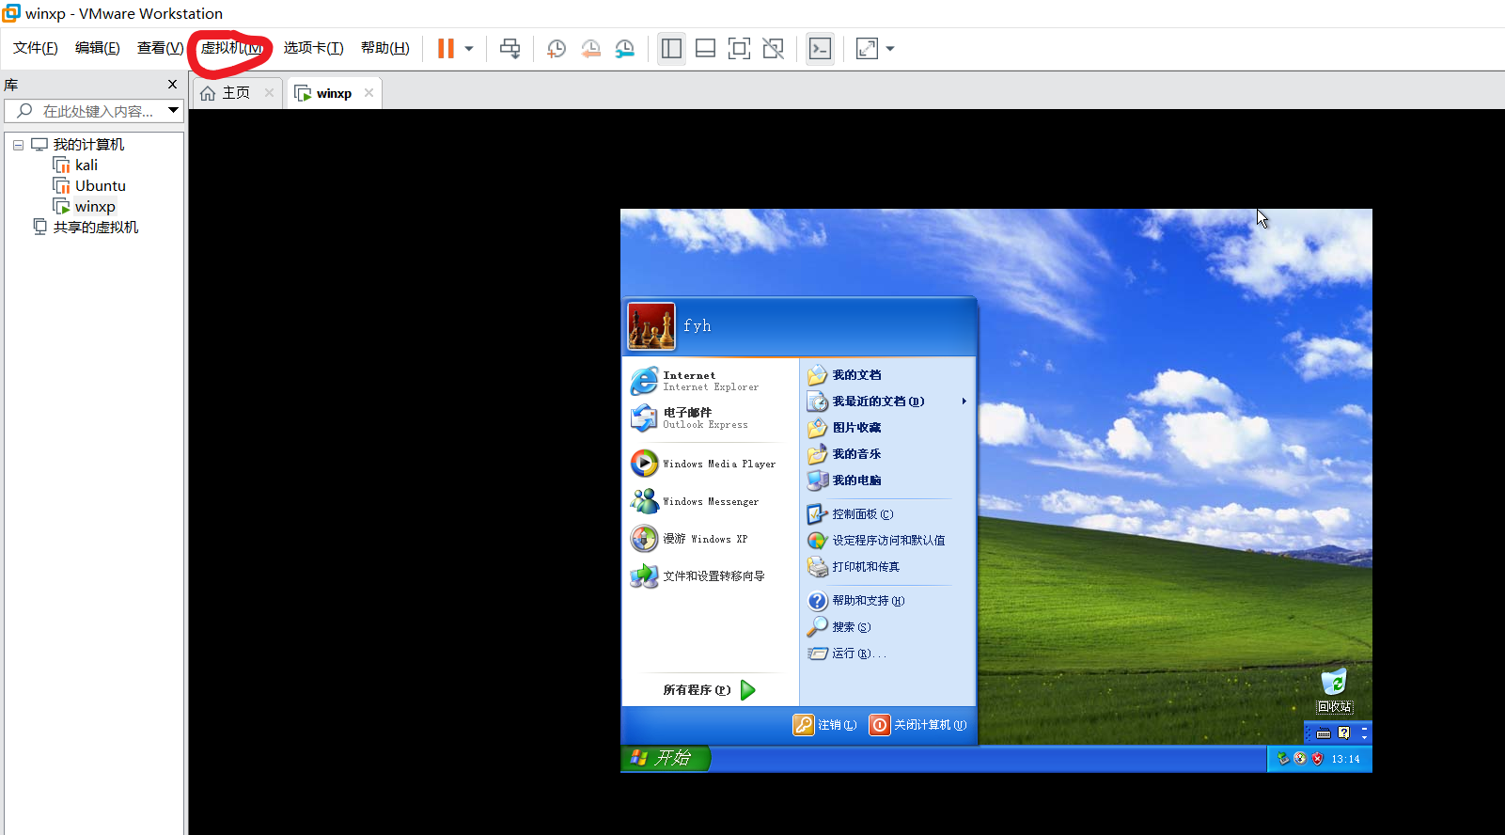The width and height of the screenshot is (1505, 835).
Task: Open the 选项卡(T) menu
Action: click(314, 48)
